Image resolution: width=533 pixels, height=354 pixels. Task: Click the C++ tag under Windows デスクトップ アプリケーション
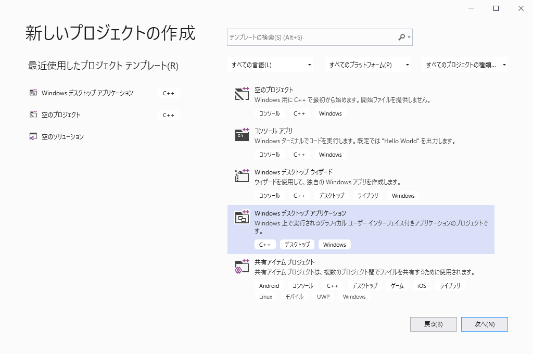(265, 245)
